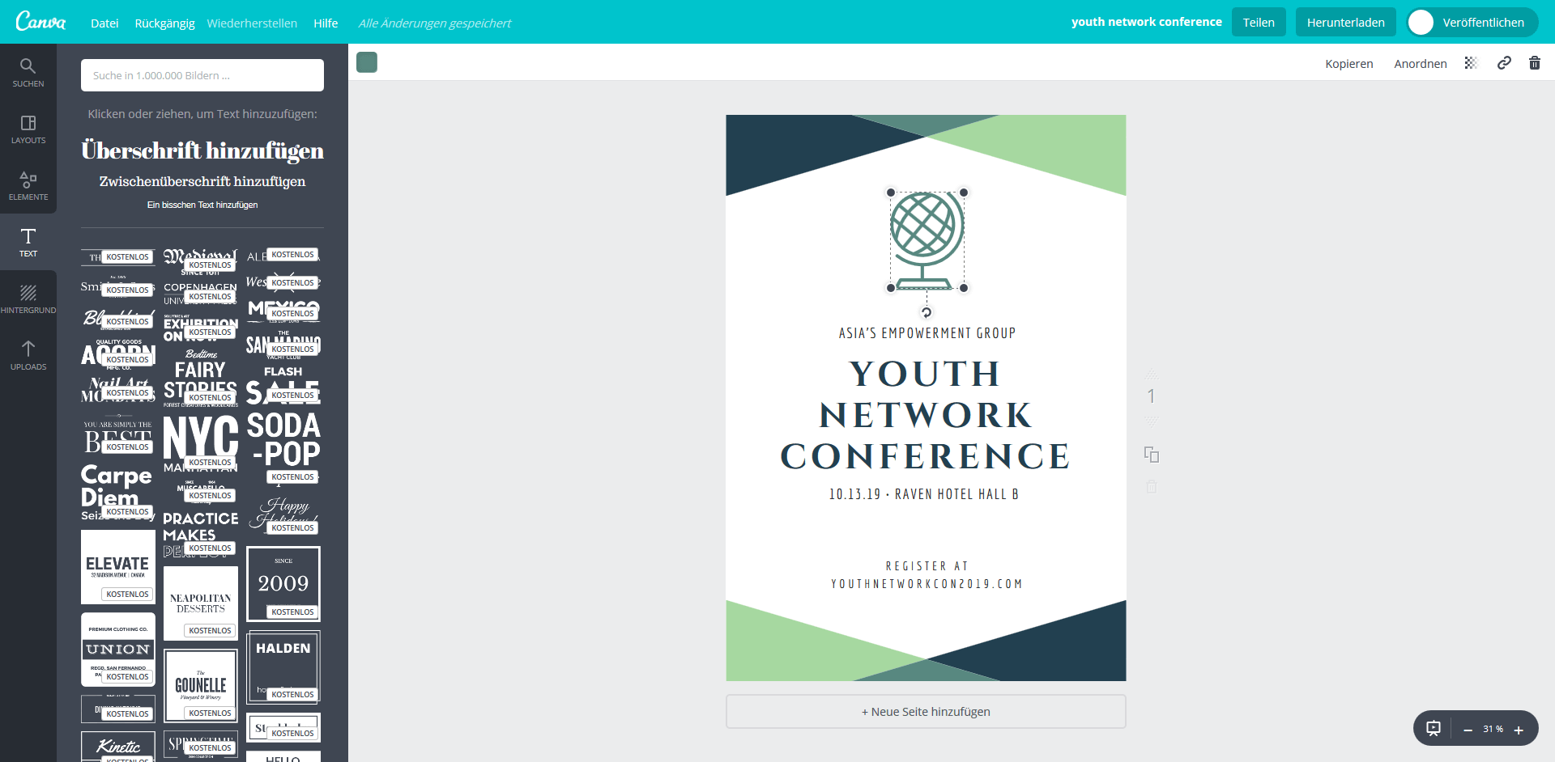This screenshot has width=1555, height=762.
Task: Select the Happy Holidays script template
Action: tap(283, 515)
